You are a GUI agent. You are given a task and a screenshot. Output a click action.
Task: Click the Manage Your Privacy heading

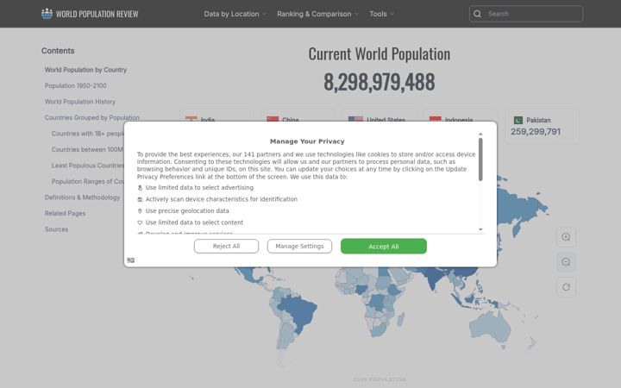(307, 141)
